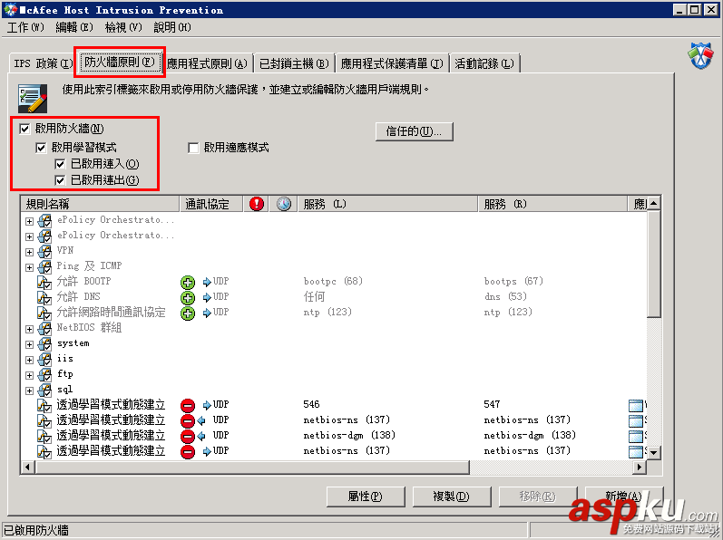Expand the second ePolicy Orchestrator group
This screenshot has width=723, height=540.
tap(30, 236)
